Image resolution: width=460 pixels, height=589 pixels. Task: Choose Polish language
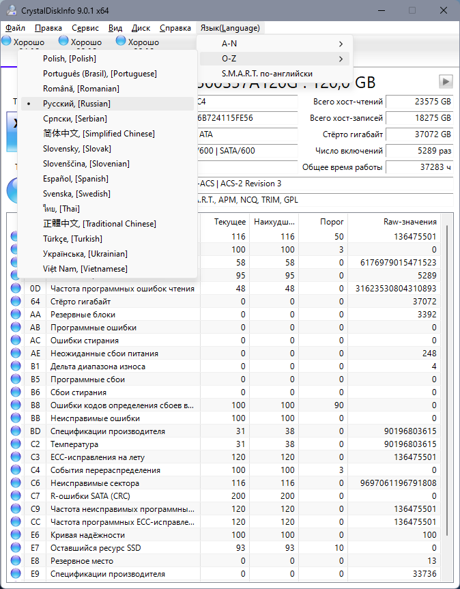[107, 59]
